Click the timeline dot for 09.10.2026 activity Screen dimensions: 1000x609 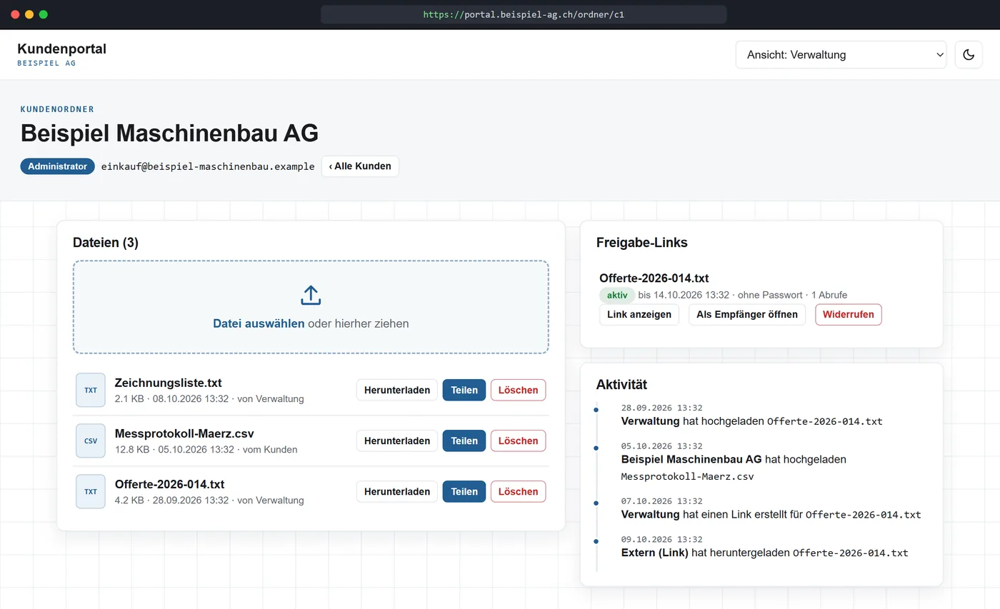(596, 541)
